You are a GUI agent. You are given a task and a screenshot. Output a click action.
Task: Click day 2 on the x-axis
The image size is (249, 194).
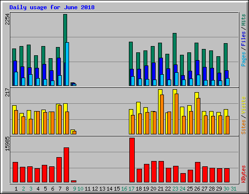[23, 189]
